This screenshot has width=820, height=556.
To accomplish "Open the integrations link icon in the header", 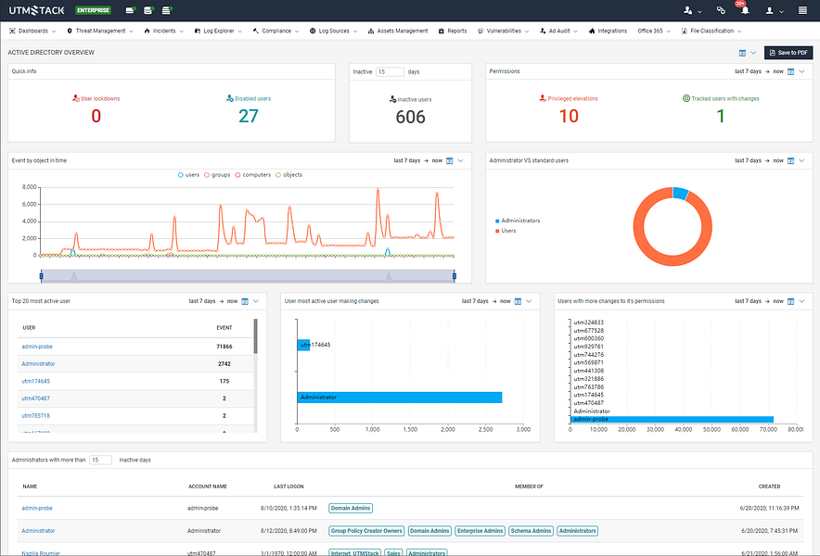I will pos(720,9).
